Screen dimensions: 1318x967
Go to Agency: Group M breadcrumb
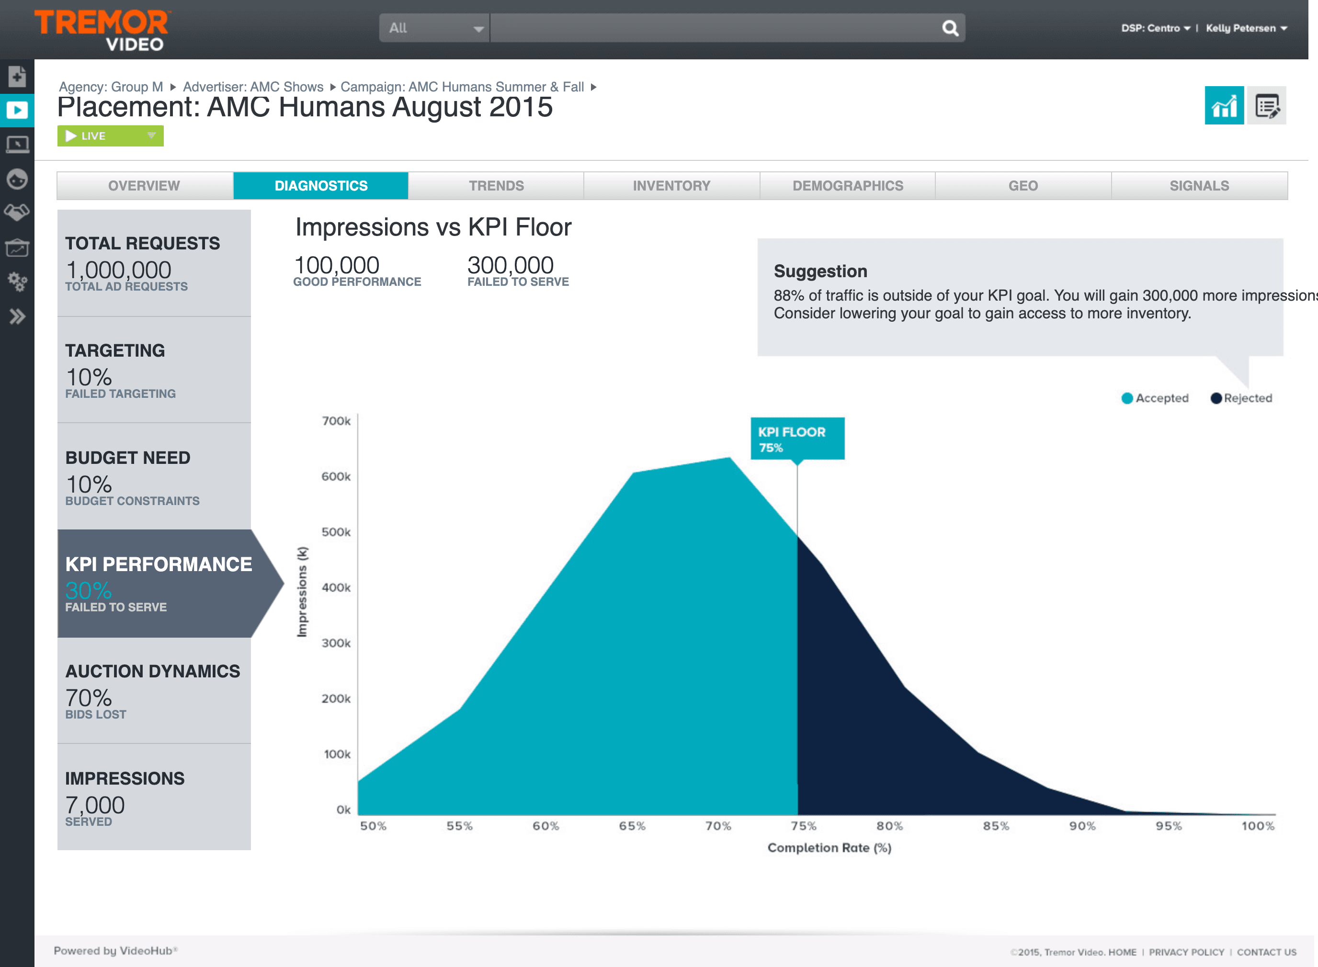(111, 87)
